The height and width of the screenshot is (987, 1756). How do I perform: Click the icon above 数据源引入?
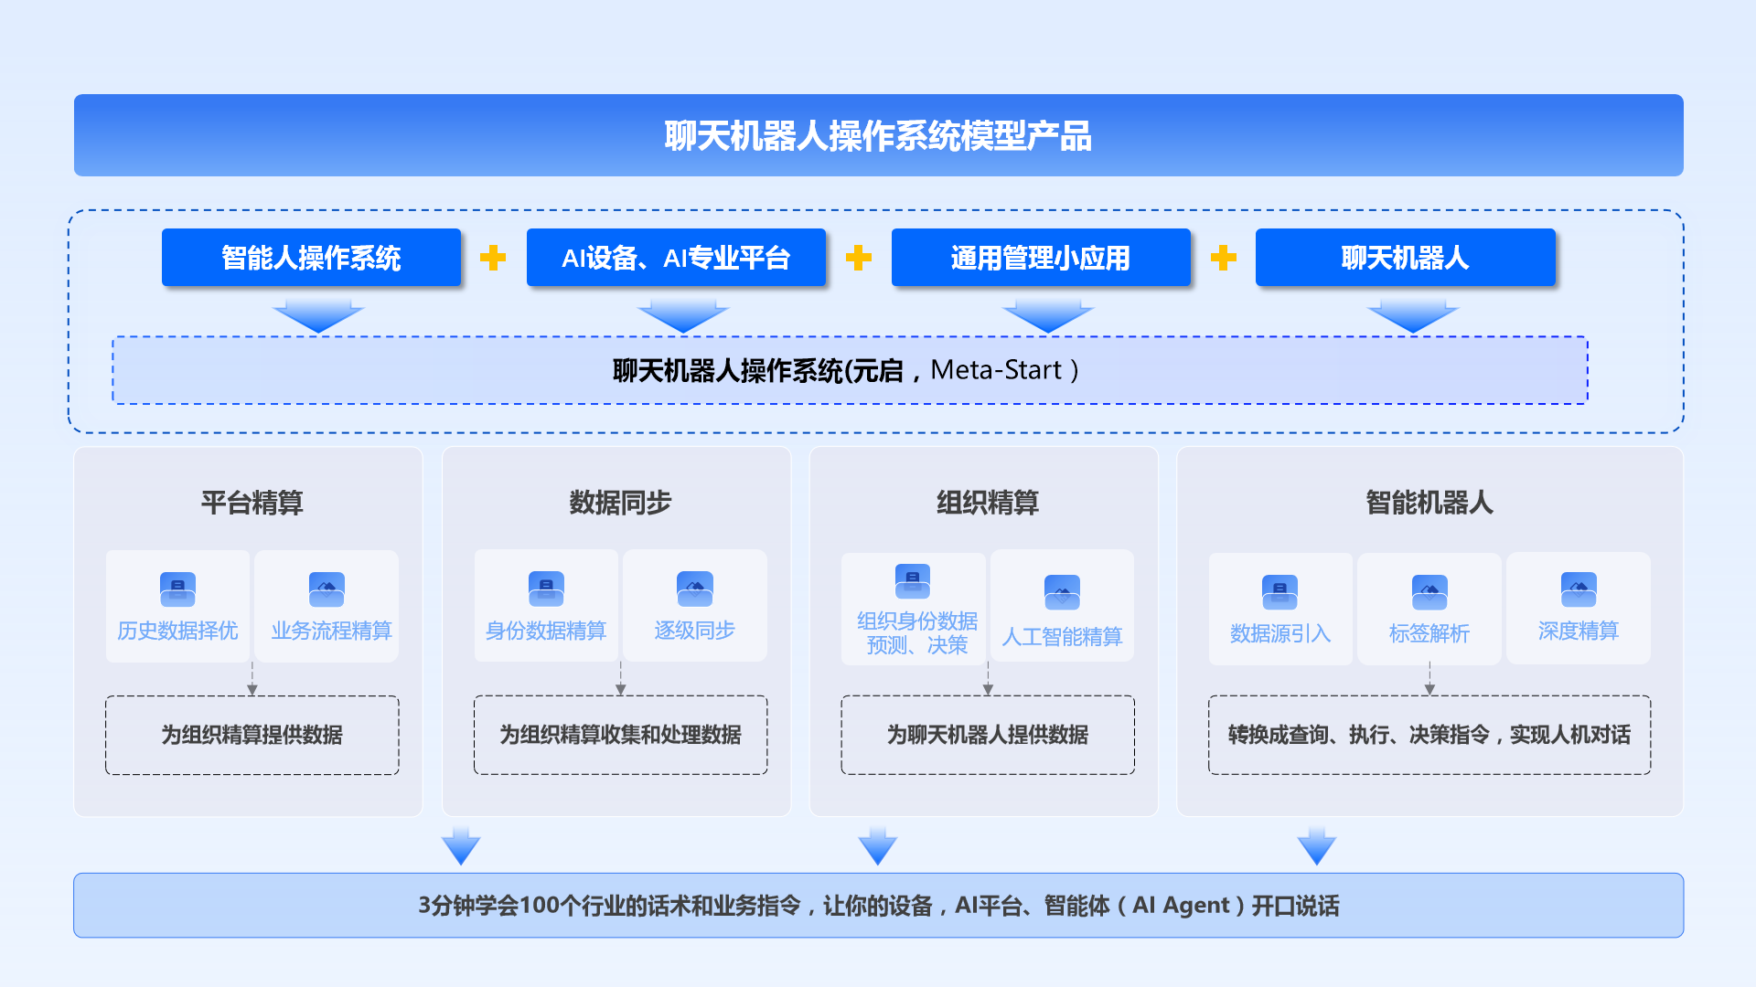click(x=1280, y=592)
